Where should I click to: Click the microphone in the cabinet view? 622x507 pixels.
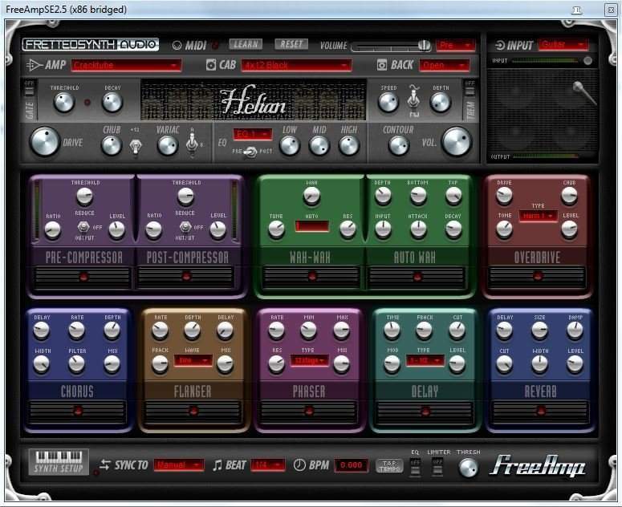point(584,94)
